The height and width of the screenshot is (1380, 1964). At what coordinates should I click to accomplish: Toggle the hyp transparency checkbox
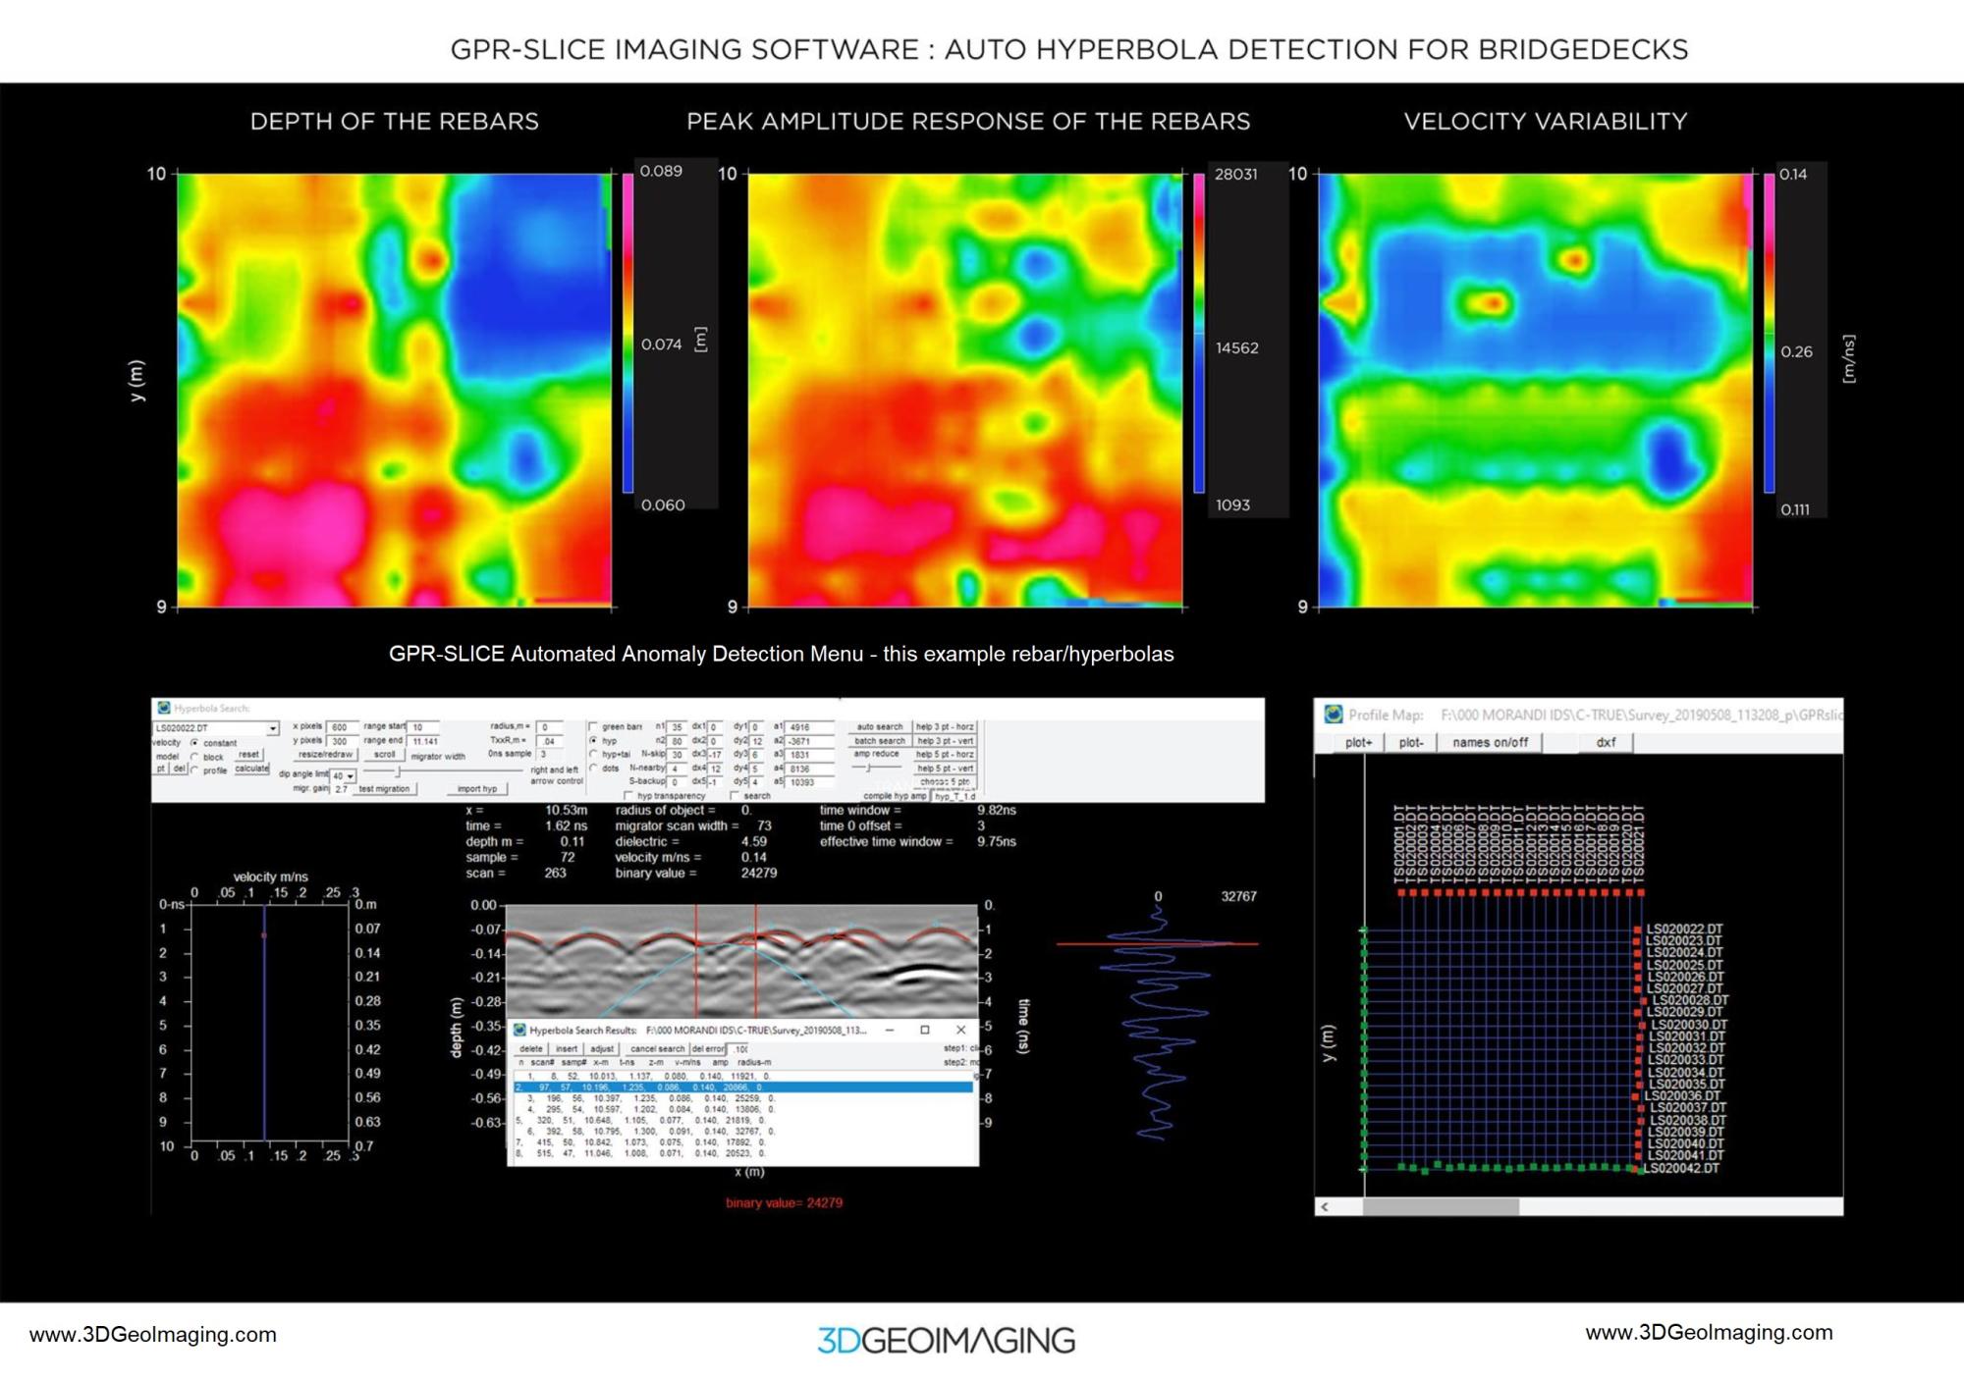click(628, 796)
